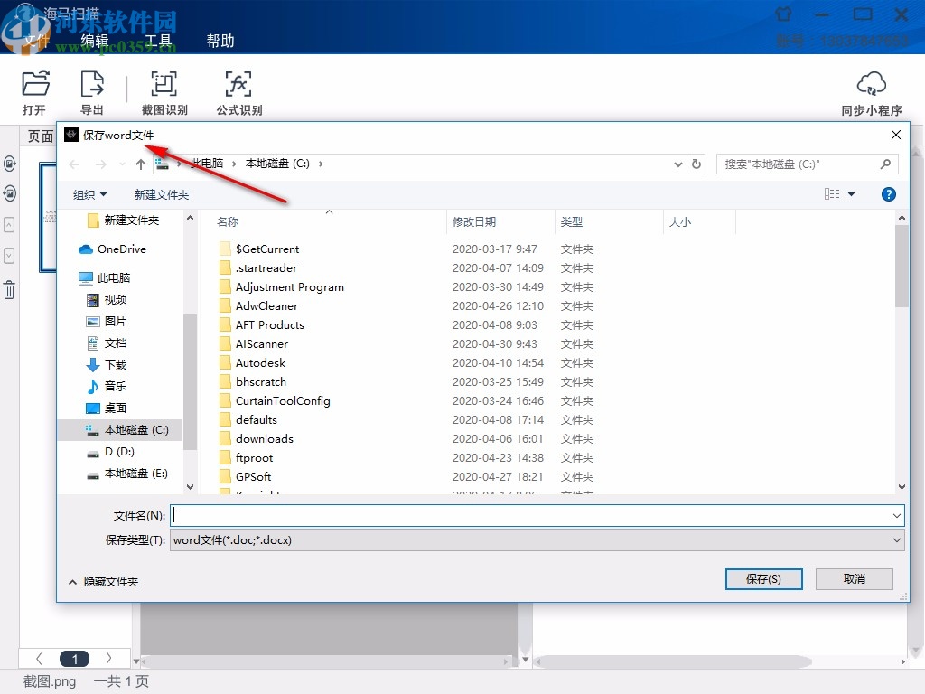Click the 导出 export icon
This screenshot has height=694, width=925.
click(x=92, y=92)
